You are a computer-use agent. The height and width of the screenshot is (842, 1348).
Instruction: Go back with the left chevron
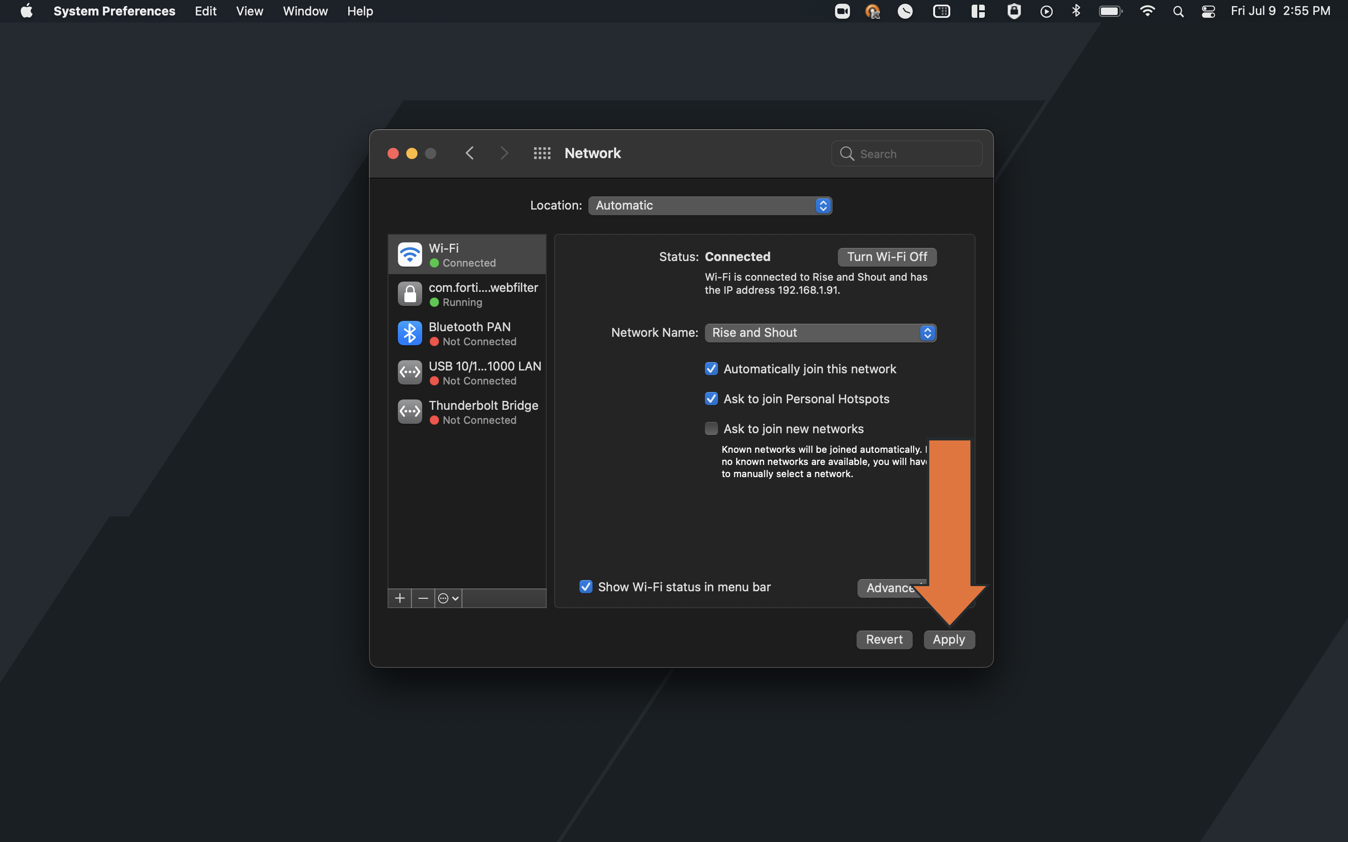[469, 153]
